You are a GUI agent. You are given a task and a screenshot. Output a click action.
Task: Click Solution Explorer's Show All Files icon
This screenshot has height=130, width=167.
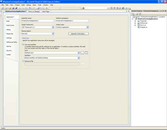click(137, 14)
